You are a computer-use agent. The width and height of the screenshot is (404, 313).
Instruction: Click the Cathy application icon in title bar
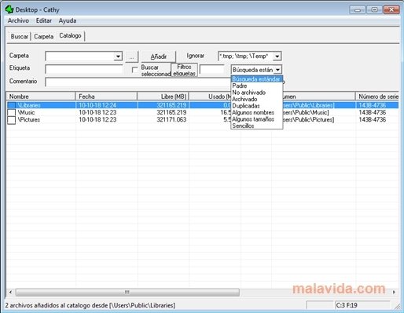coord(9,9)
